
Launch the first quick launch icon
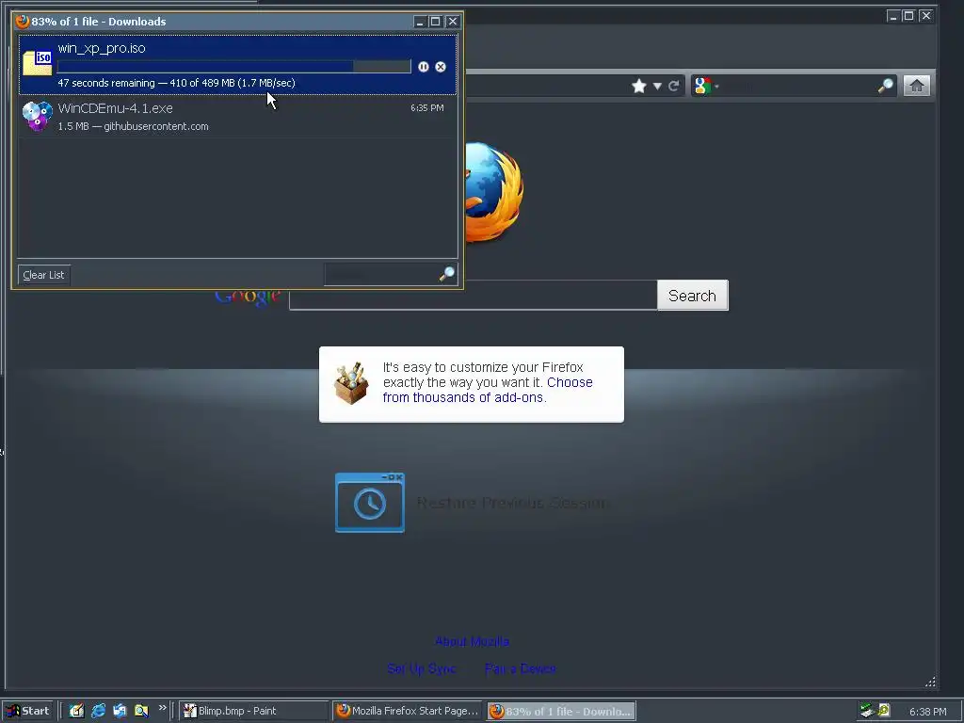click(x=76, y=712)
